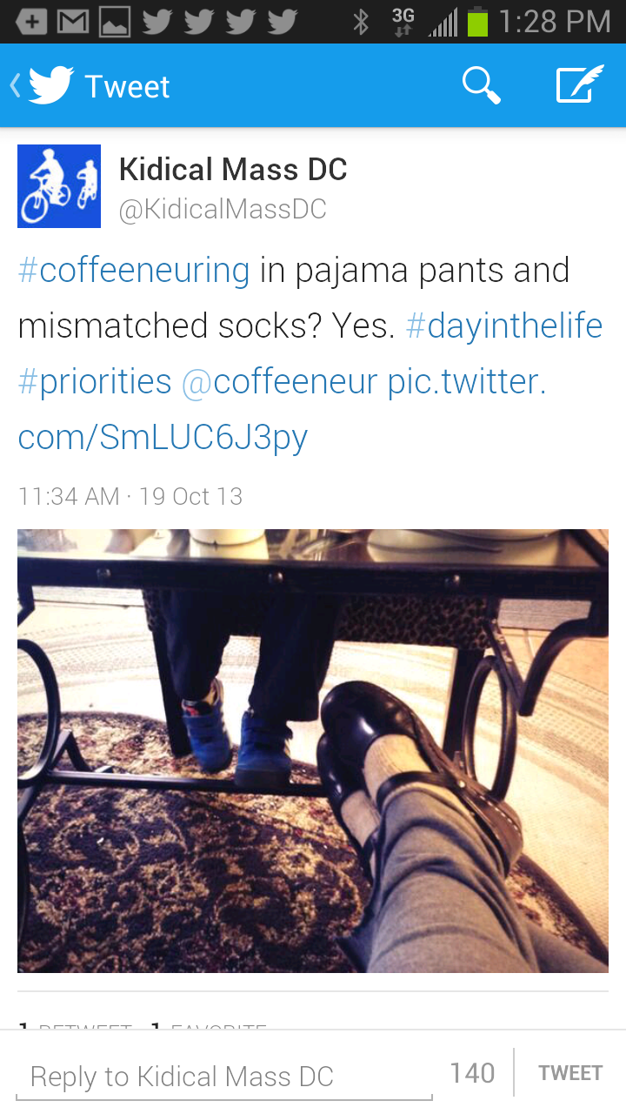
Task: Open Kidical Mass DC profile avatar
Action: pos(59,186)
